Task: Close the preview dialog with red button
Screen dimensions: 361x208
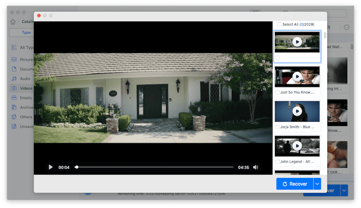Action: (39, 15)
